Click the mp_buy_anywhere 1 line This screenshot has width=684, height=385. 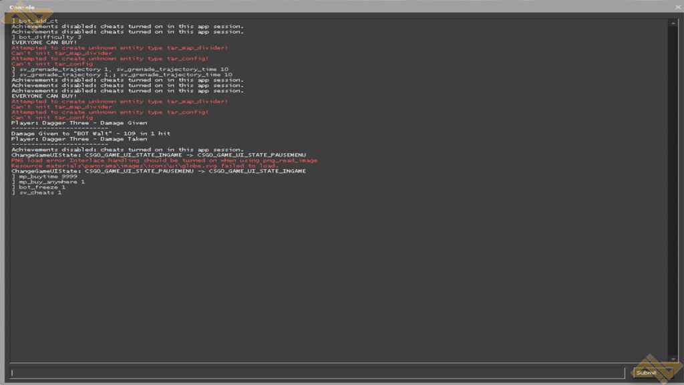48,182
